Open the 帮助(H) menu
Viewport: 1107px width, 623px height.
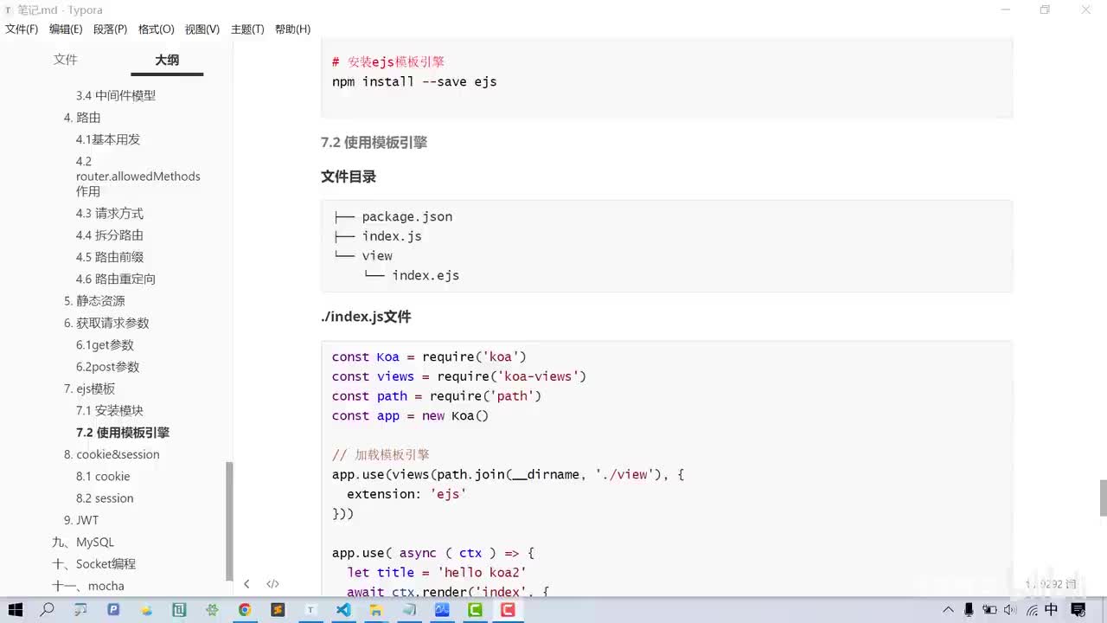point(292,29)
